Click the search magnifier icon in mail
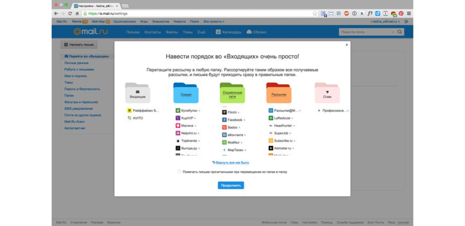The width and height of the screenshot is (465, 226). [x=400, y=32]
